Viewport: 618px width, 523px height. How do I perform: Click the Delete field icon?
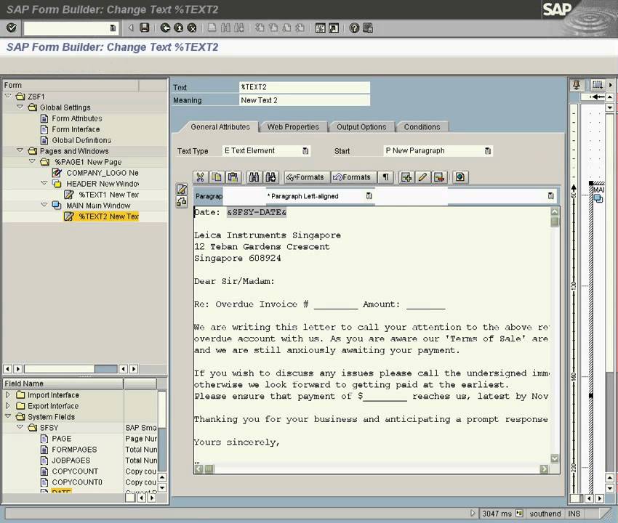click(x=439, y=177)
